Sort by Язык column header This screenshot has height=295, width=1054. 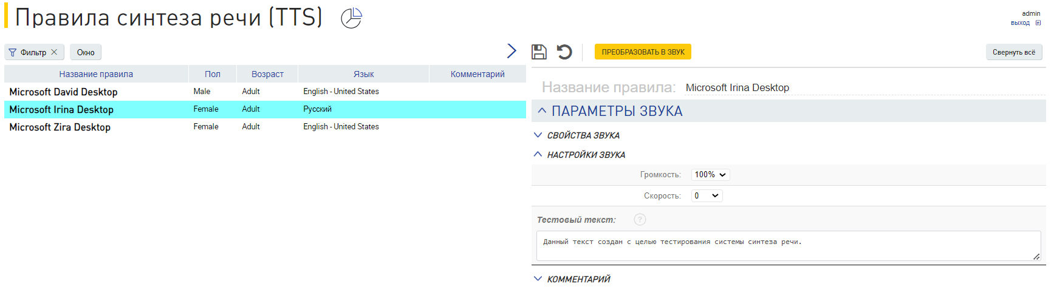coord(363,74)
